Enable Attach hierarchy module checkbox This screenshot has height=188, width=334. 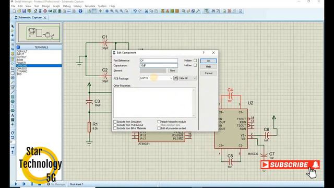(159, 122)
